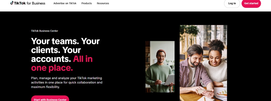Click the man's red beanie hat
271x101 pixels.
tap(160, 52)
